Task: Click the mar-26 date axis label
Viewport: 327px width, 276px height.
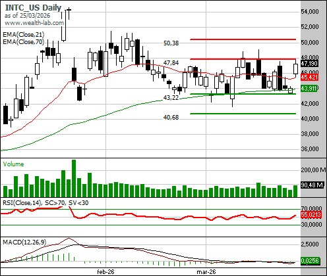Action: (x=206, y=272)
